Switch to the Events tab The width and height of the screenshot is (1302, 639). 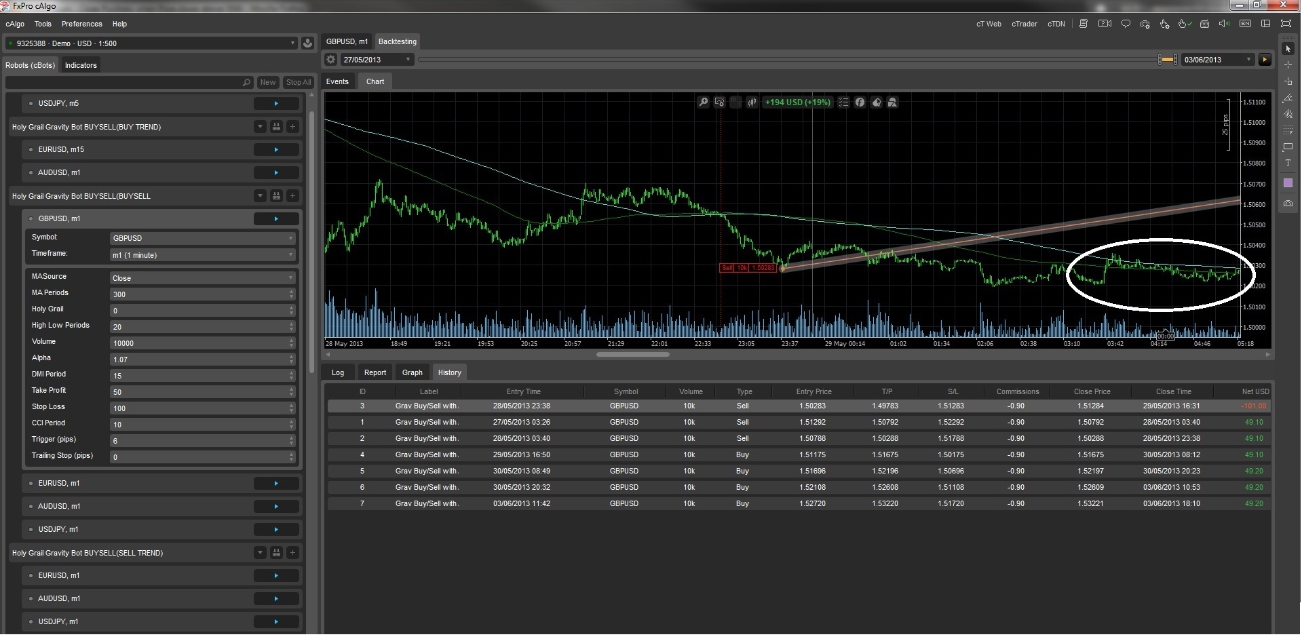(x=337, y=81)
